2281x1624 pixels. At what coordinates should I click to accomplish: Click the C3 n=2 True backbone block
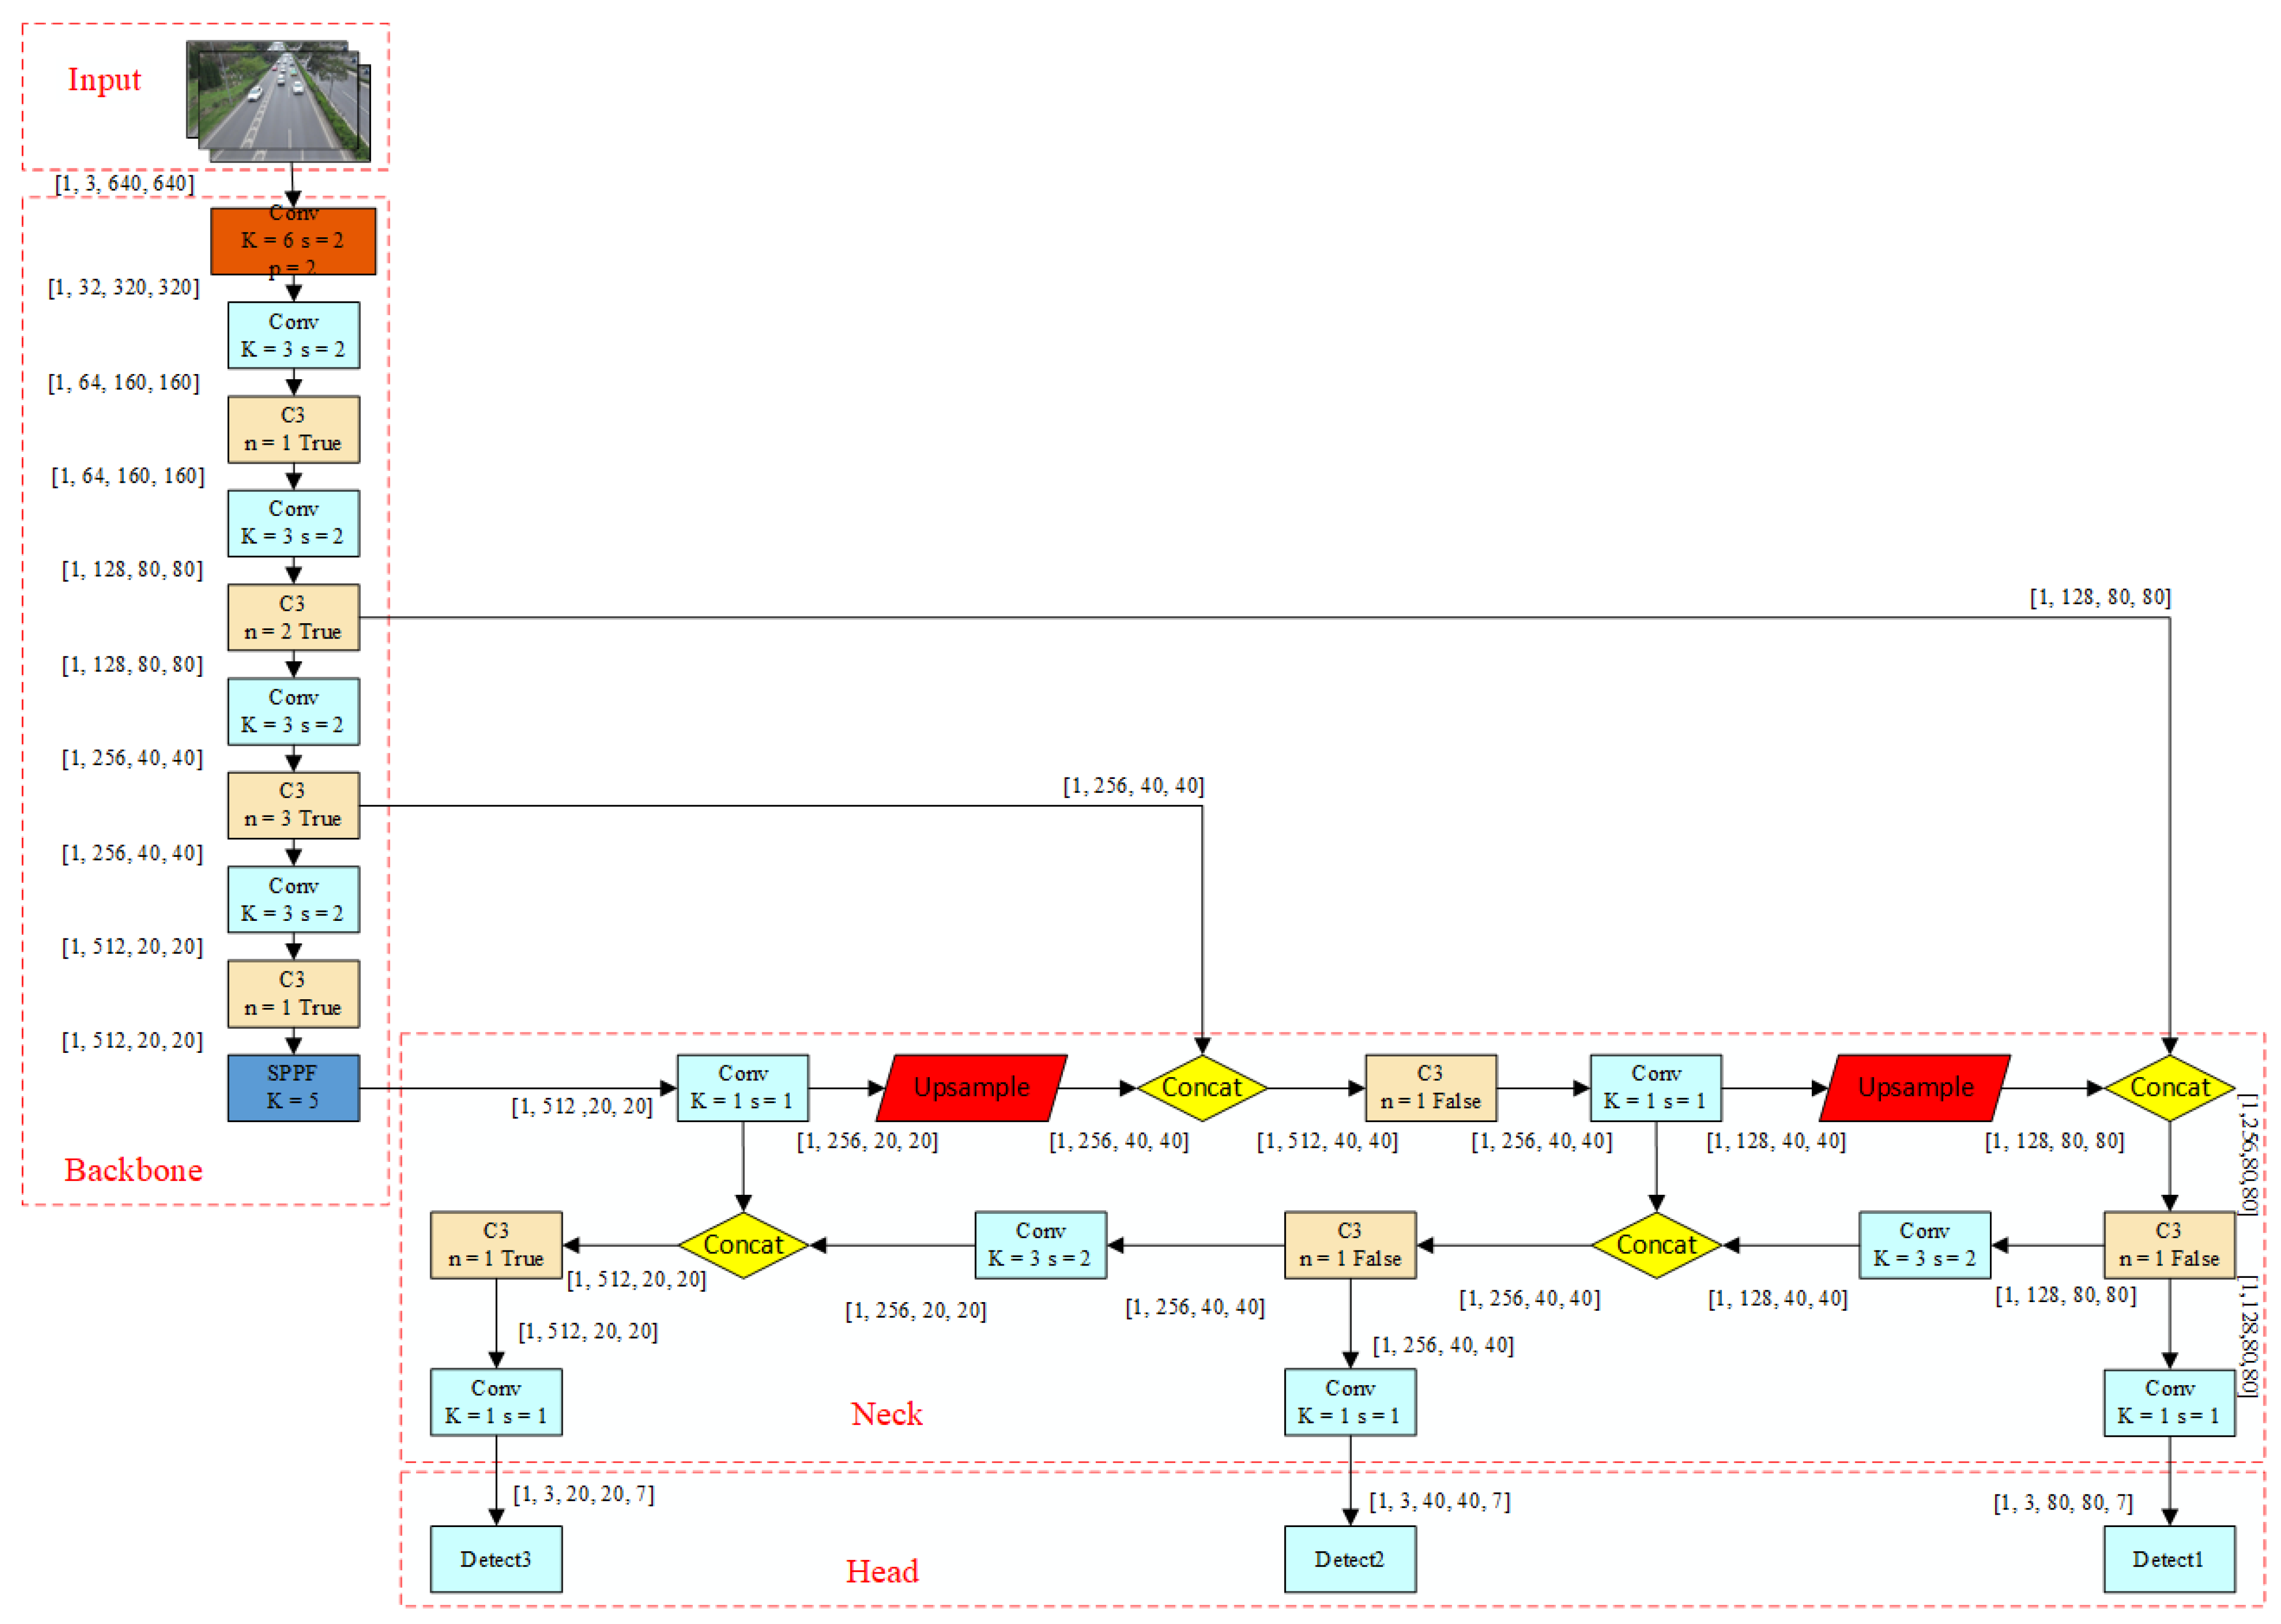(x=293, y=616)
